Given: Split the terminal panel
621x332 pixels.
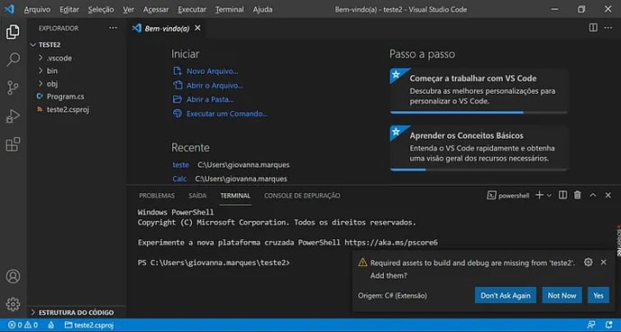Looking at the screenshot, I should click(x=562, y=195).
